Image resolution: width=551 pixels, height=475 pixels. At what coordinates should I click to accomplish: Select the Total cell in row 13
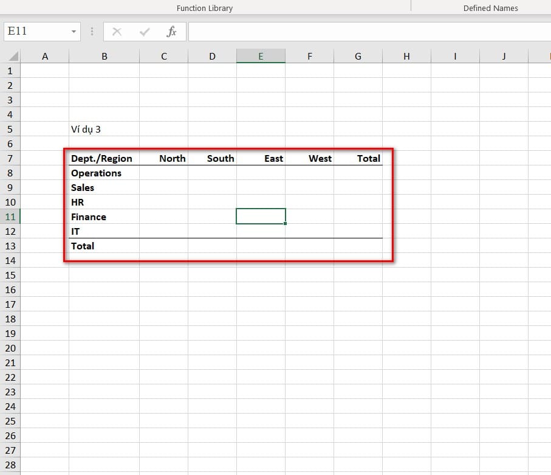coord(83,246)
